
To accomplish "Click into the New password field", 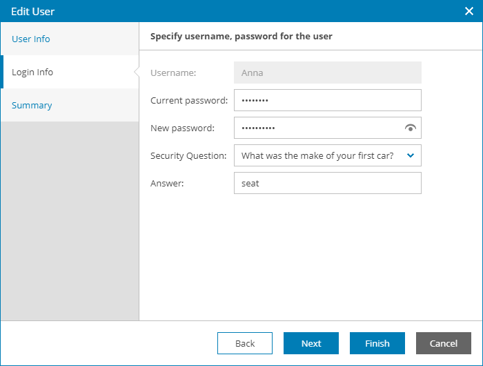I will pos(317,128).
